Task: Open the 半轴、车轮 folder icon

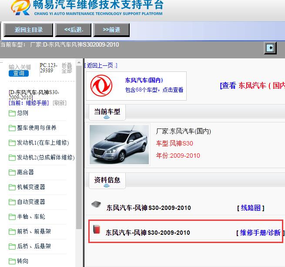Action: (12, 217)
